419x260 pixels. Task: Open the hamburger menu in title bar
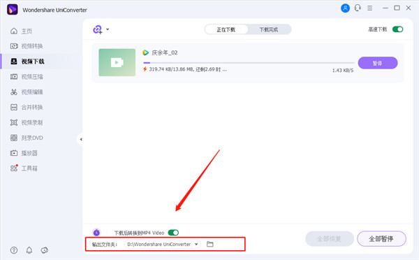(x=370, y=8)
